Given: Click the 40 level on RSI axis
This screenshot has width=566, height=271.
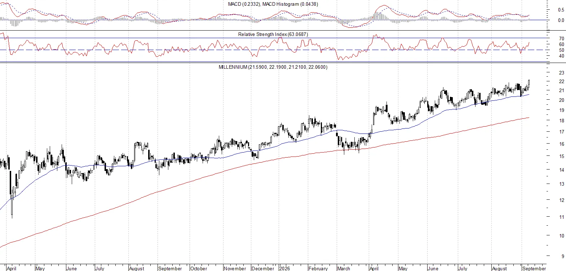Looking at the screenshot, I should point(561,56).
